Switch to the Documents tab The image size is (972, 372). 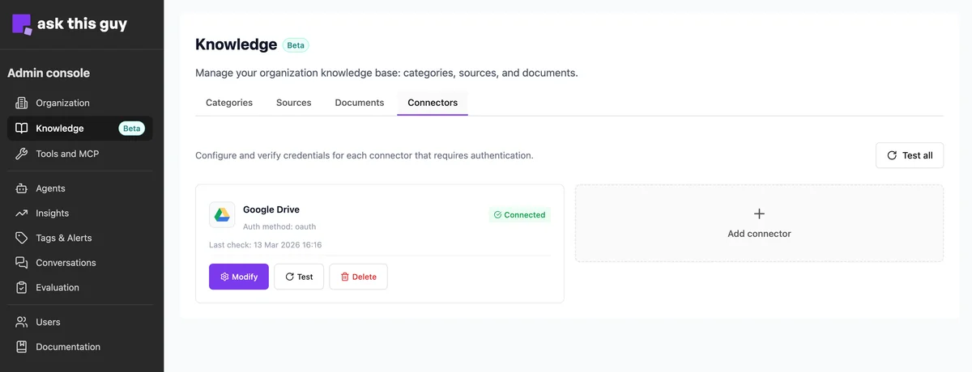click(360, 103)
